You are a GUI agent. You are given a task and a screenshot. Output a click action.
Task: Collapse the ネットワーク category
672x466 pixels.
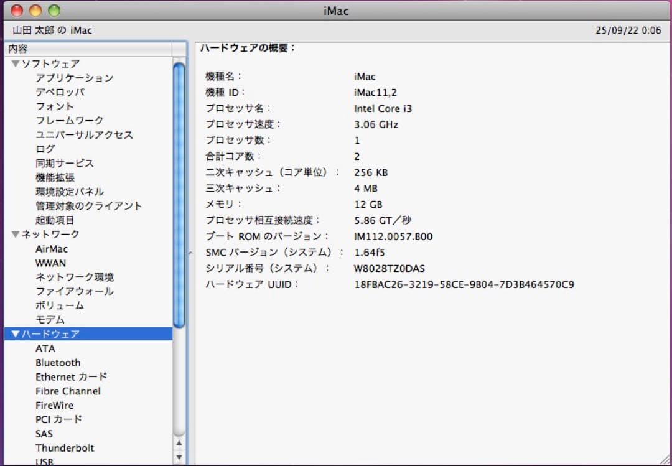pyautogui.click(x=14, y=234)
